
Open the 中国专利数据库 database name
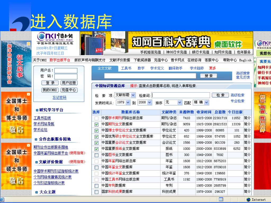click(x=114, y=186)
